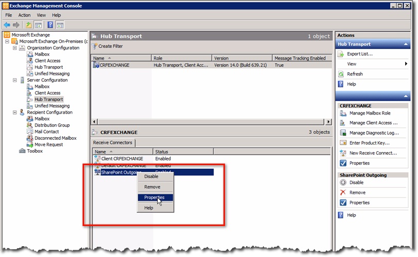The width and height of the screenshot is (418, 257).
Task: Click the Manage Client Access icon
Action: tap(343, 123)
